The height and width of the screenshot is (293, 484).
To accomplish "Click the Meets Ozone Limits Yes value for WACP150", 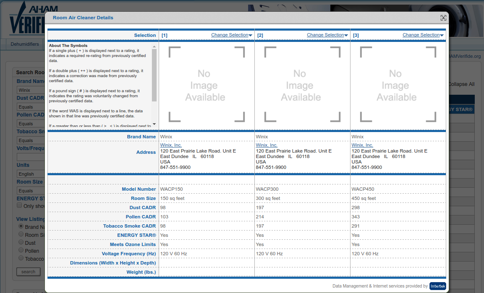I will coord(164,245).
